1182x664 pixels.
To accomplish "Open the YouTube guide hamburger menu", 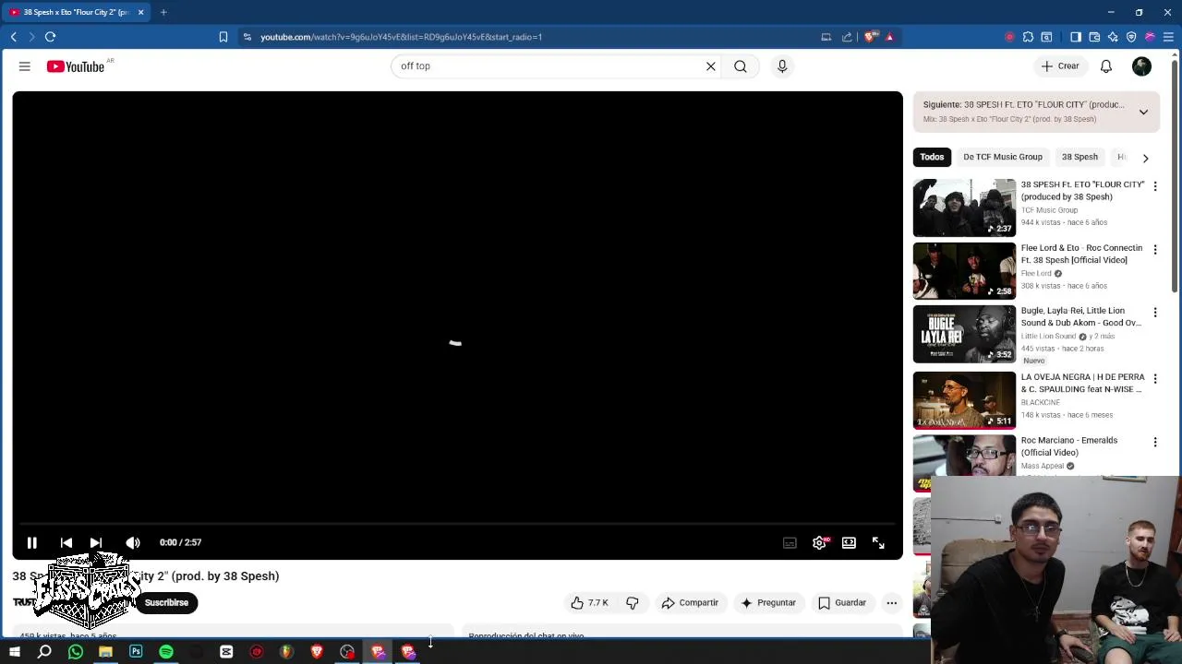I will click(25, 66).
